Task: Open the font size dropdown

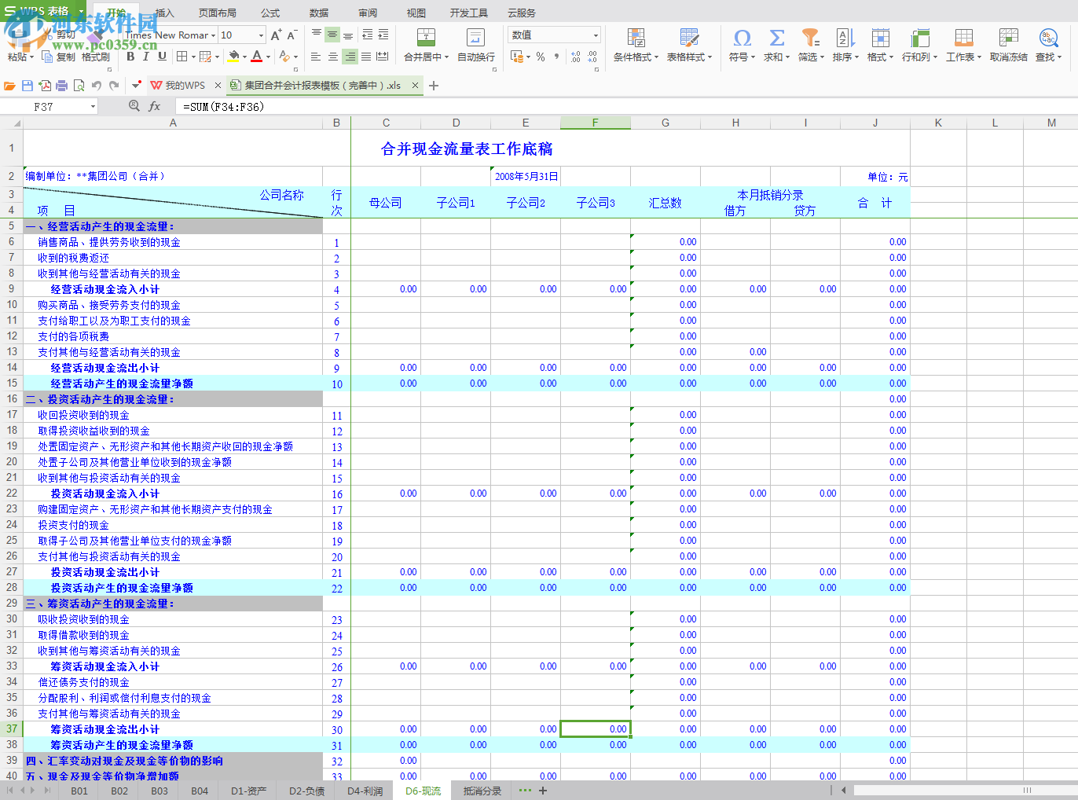Action: point(261,35)
